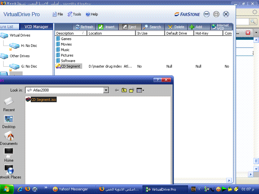
Task: Create a new folder in the dialog
Action: 132,90
